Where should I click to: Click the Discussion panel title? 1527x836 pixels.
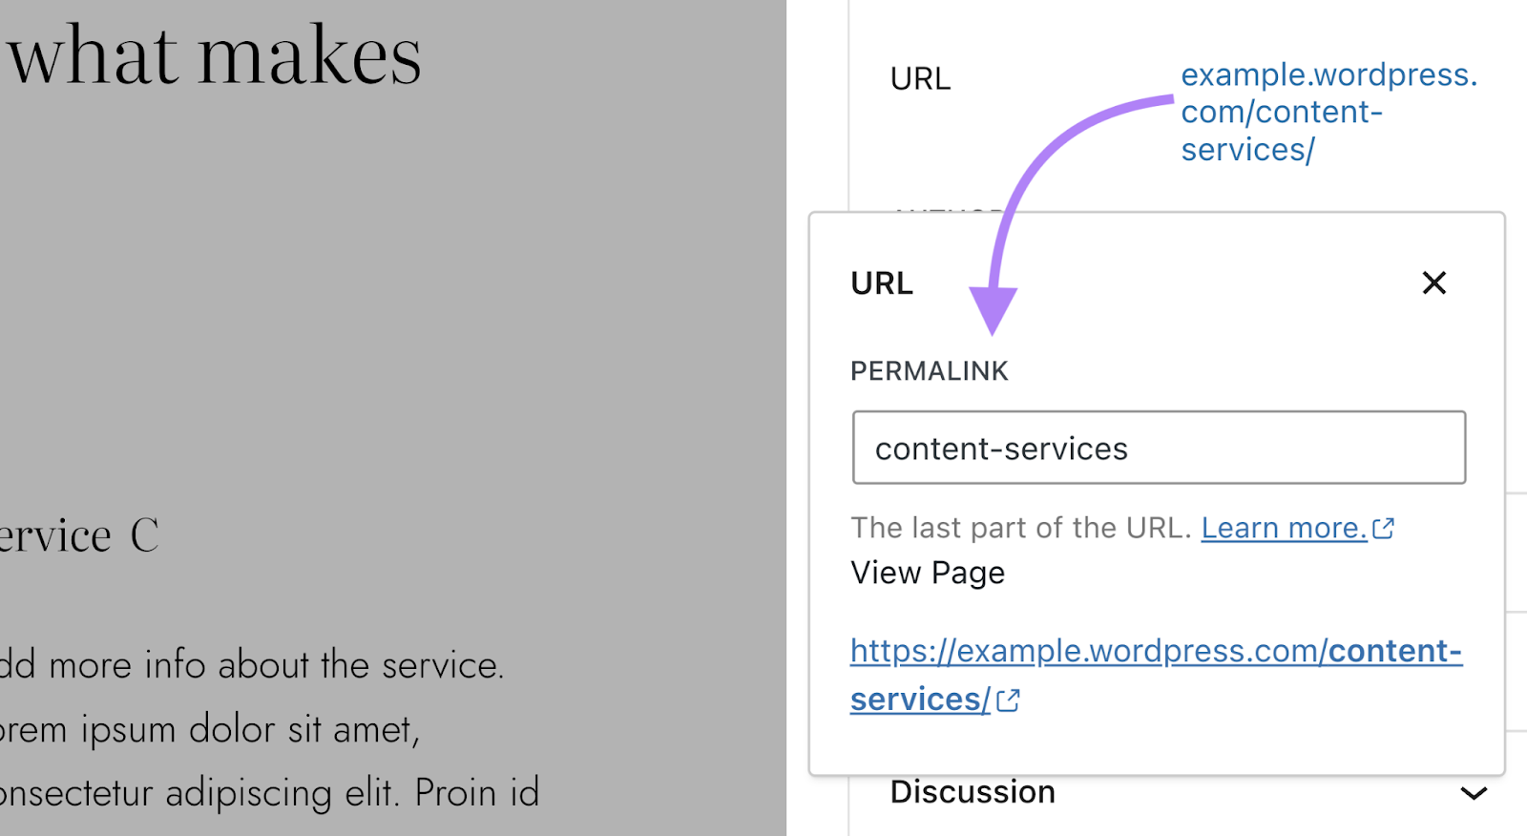coord(973,793)
